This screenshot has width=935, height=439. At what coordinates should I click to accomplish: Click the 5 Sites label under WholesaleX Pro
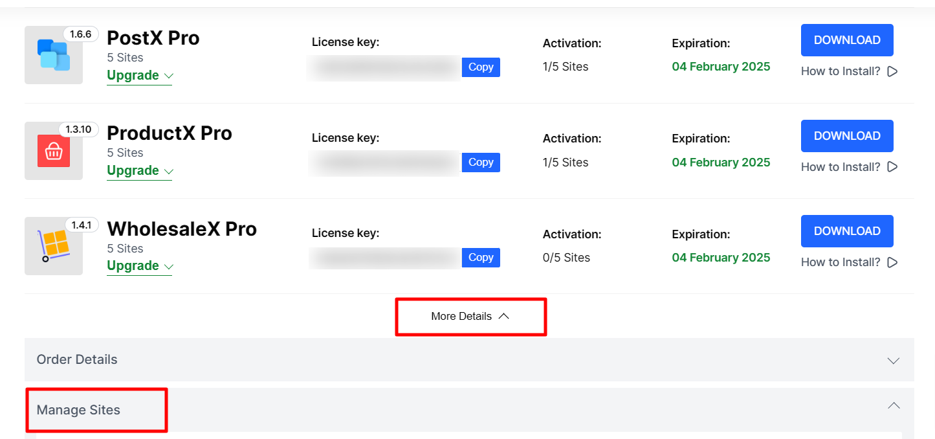(125, 249)
